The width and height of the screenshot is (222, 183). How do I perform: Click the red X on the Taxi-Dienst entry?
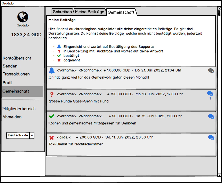point(52,138)
